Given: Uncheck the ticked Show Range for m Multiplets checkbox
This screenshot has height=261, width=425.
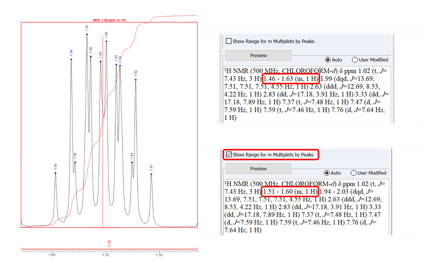Looking at the screenshot, I should 229,155.
